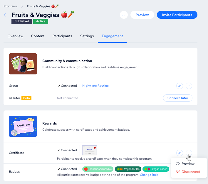Open more actions for the Group row

point(189,86)
